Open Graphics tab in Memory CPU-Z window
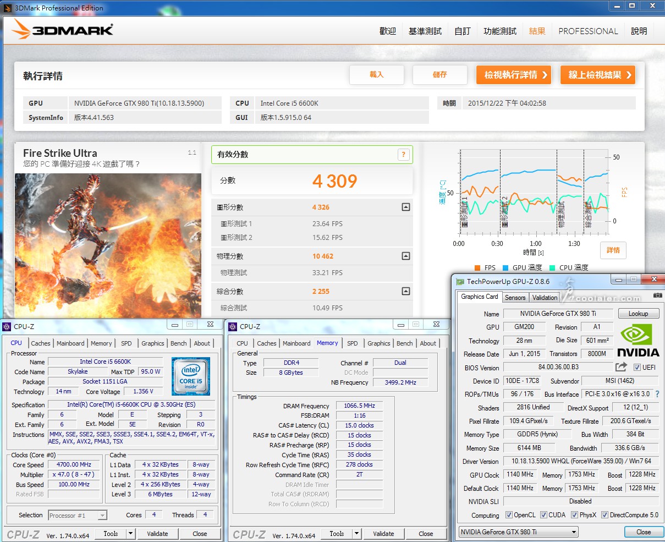The image size is (665, 542). pos(379,343)
